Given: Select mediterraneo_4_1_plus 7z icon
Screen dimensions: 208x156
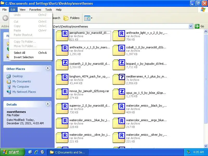Looking at the screenshot, I should (119, 79).
